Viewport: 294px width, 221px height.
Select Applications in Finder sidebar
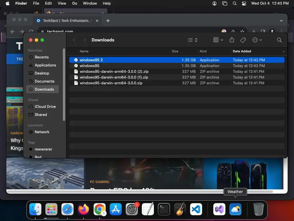click(42, 65)
